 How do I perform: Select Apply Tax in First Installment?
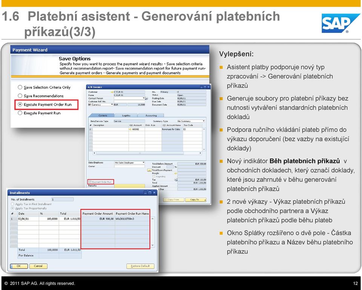point(12,204)
